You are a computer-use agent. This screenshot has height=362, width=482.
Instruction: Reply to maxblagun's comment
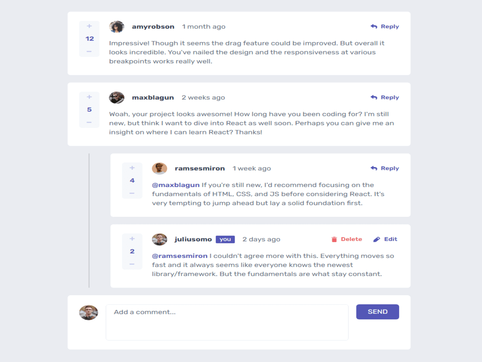(385, 97)
